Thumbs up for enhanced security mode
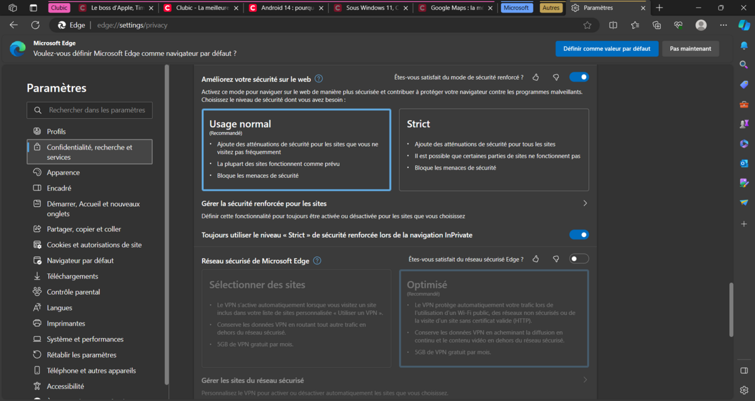This screenshot has height=401, width=755. (x=536, y=77)
